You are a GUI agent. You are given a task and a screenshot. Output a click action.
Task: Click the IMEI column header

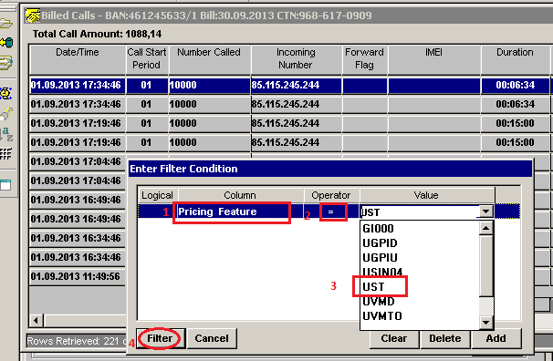pyautogui.click(x=433, y=59)
